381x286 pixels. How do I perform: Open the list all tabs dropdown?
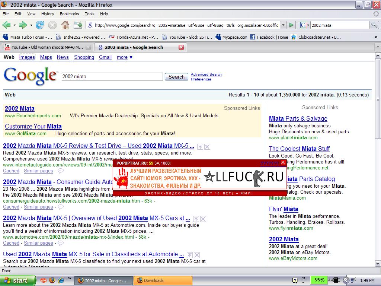click(x=378, y=47)
